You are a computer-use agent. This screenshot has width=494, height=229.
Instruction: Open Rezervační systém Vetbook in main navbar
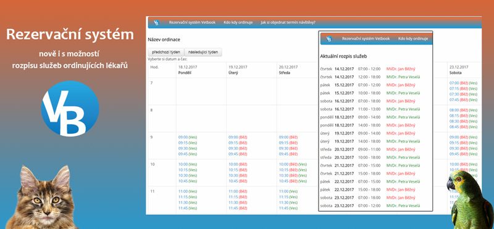[x=192, y=22]
